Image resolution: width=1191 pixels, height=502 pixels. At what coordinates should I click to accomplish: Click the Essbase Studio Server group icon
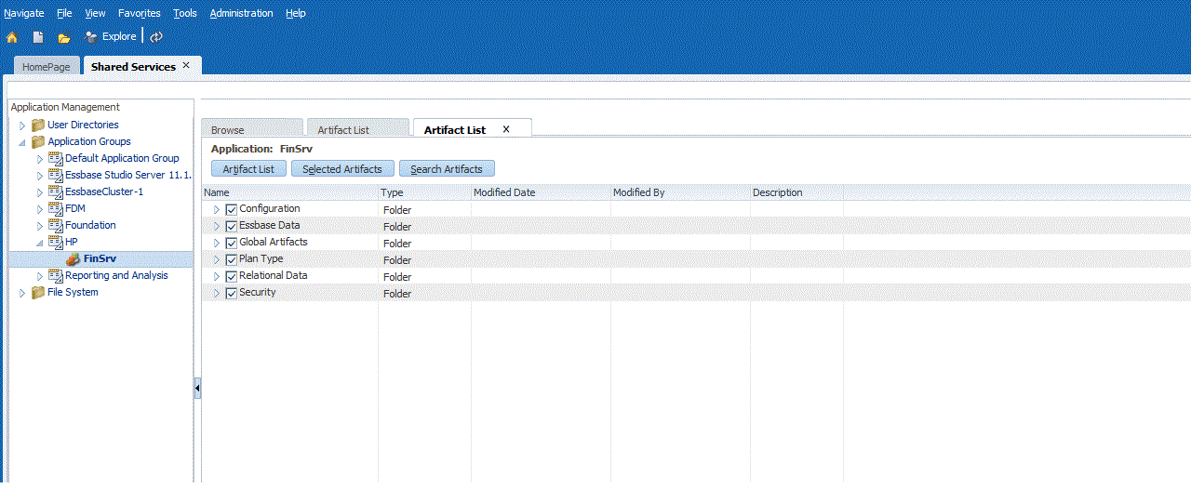(x=55, y=176)
